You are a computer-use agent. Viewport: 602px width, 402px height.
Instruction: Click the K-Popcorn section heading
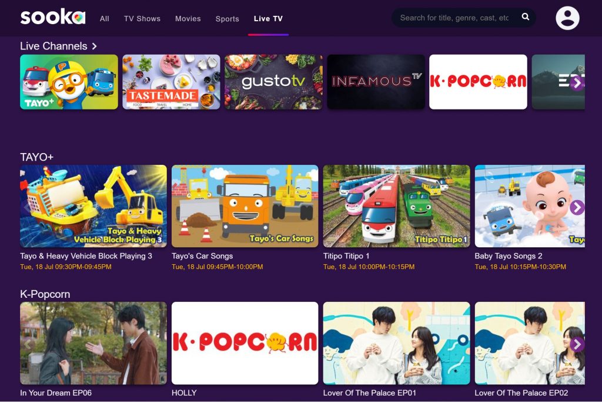[x=45, y=294]
